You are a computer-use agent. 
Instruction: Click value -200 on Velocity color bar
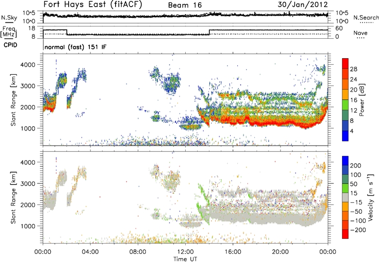[358, 230]
